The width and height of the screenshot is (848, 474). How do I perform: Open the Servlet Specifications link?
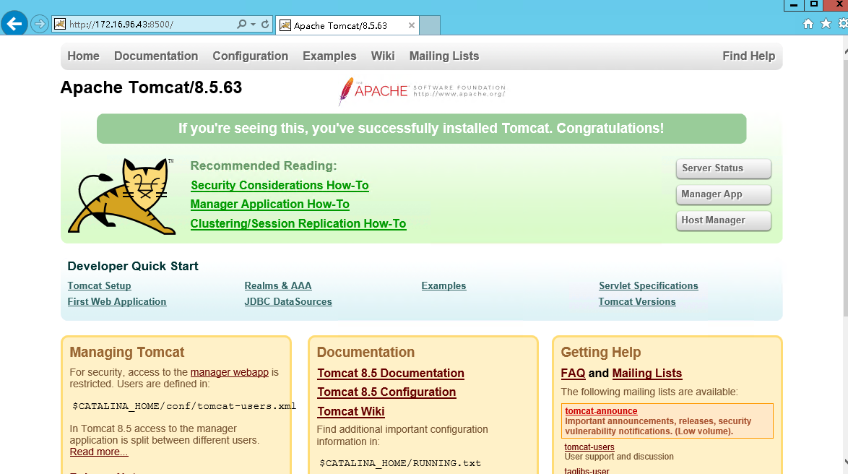tap(649, 285)
